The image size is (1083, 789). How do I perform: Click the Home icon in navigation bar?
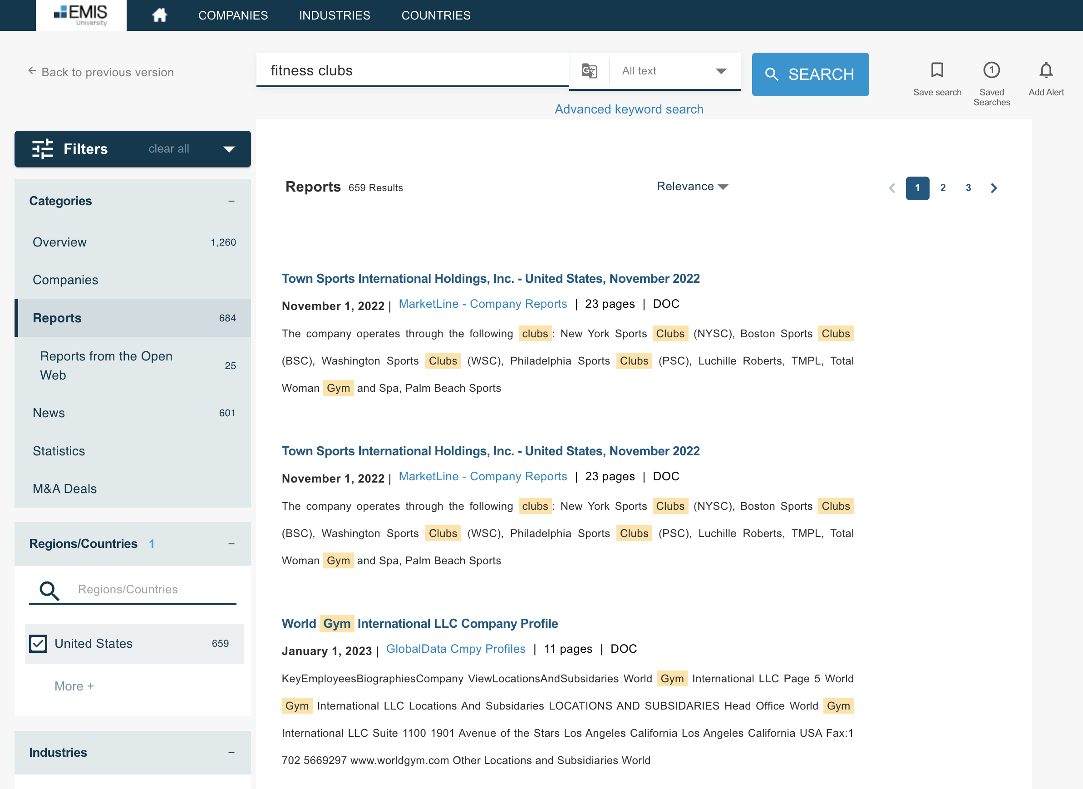coord(159,15)
